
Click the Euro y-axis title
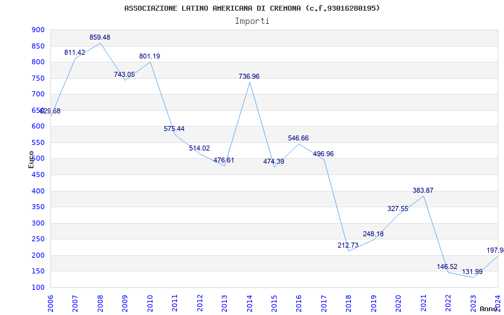(31, 159)
